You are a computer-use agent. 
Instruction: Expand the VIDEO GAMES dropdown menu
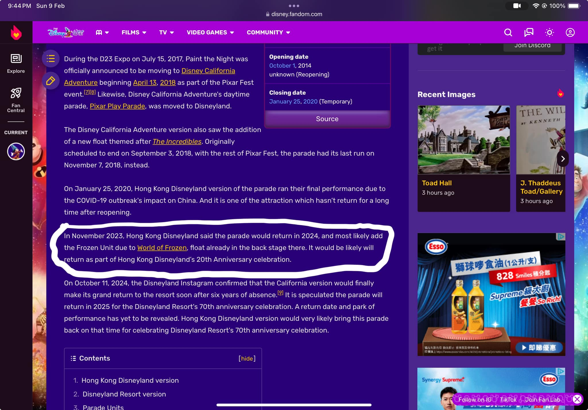(210, 32)
